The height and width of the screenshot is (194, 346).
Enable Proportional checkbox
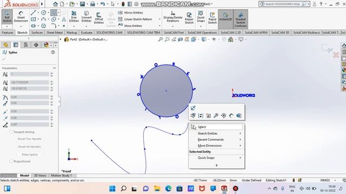click(x=11, y=161)
